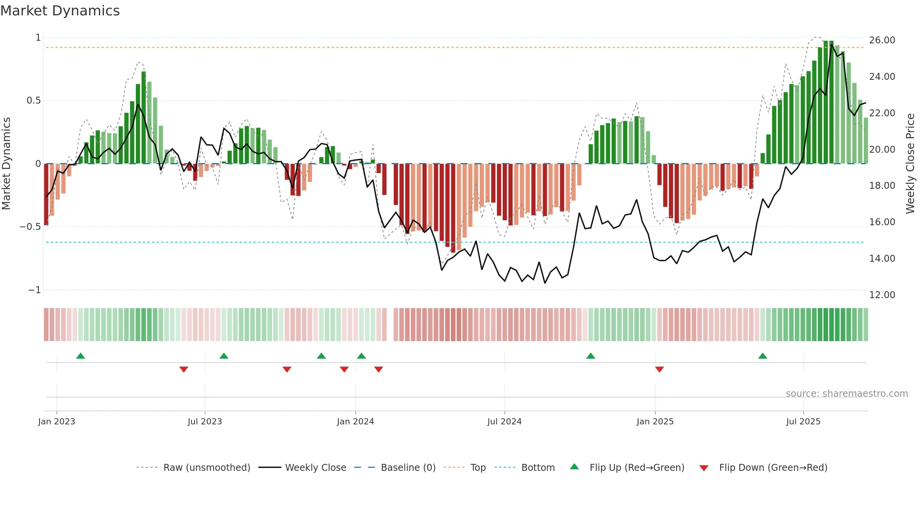
Task: Click the Jul 2025 x-axis label
Action: click(804, 421)
